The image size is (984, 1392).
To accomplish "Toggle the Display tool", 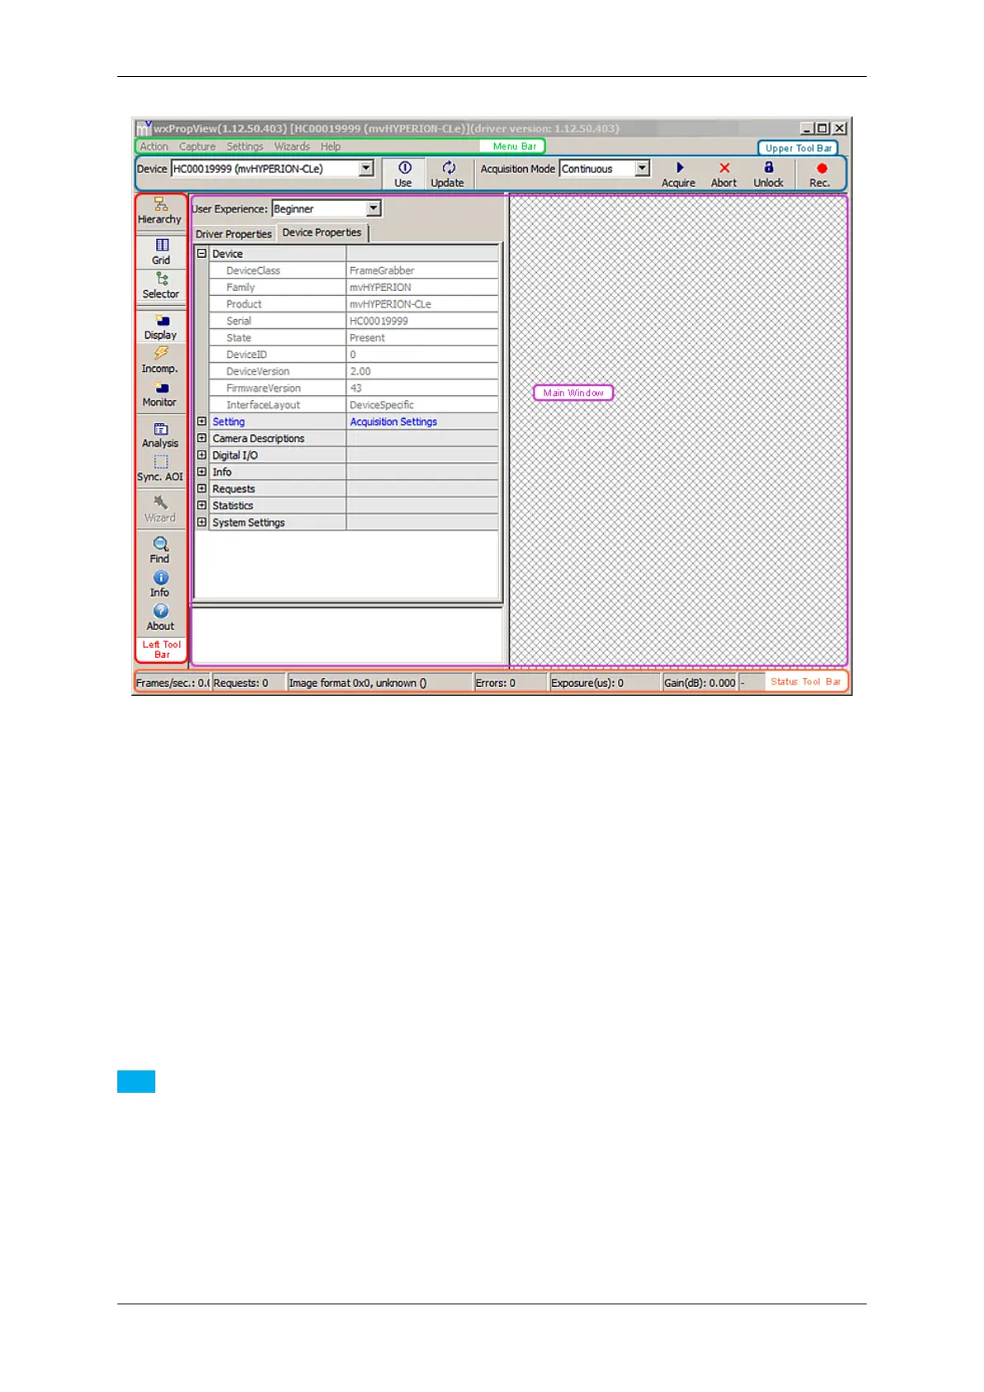I will point(161,327).
